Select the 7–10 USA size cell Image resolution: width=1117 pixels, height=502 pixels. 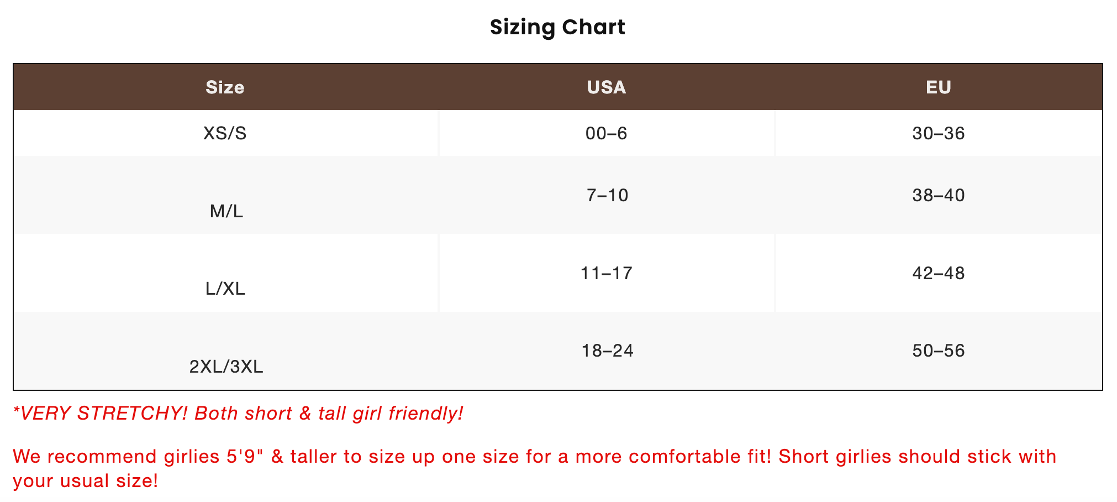607,195
